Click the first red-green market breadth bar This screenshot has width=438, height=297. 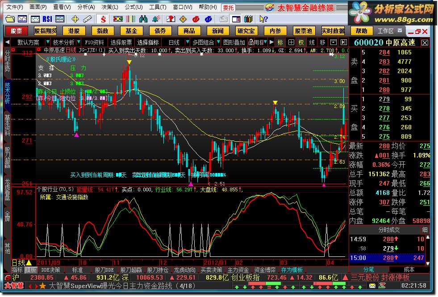coord(264,283)
